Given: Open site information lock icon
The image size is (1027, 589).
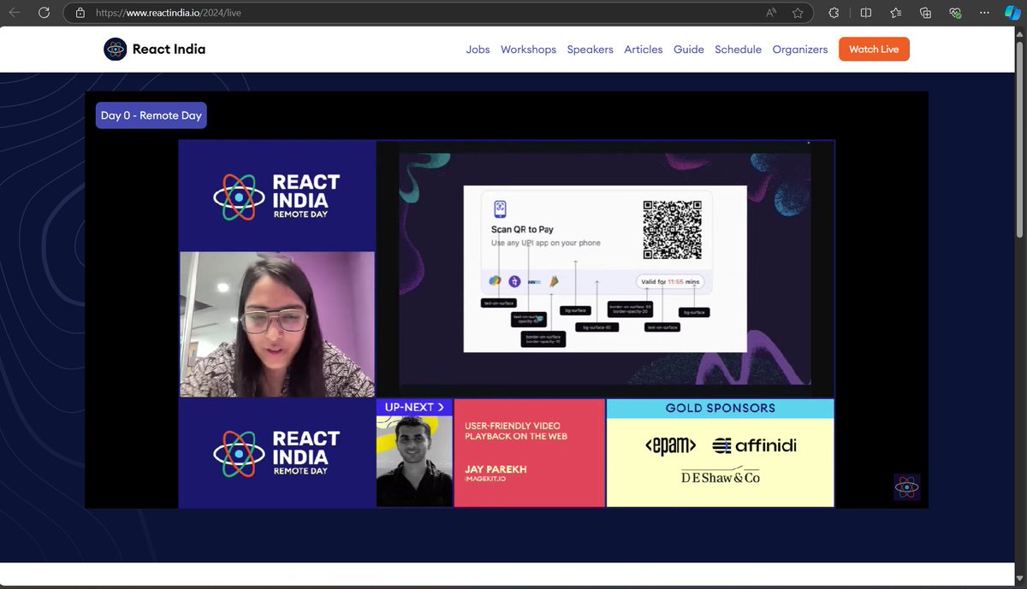Looking at the screenshot, I should point(80,13).
